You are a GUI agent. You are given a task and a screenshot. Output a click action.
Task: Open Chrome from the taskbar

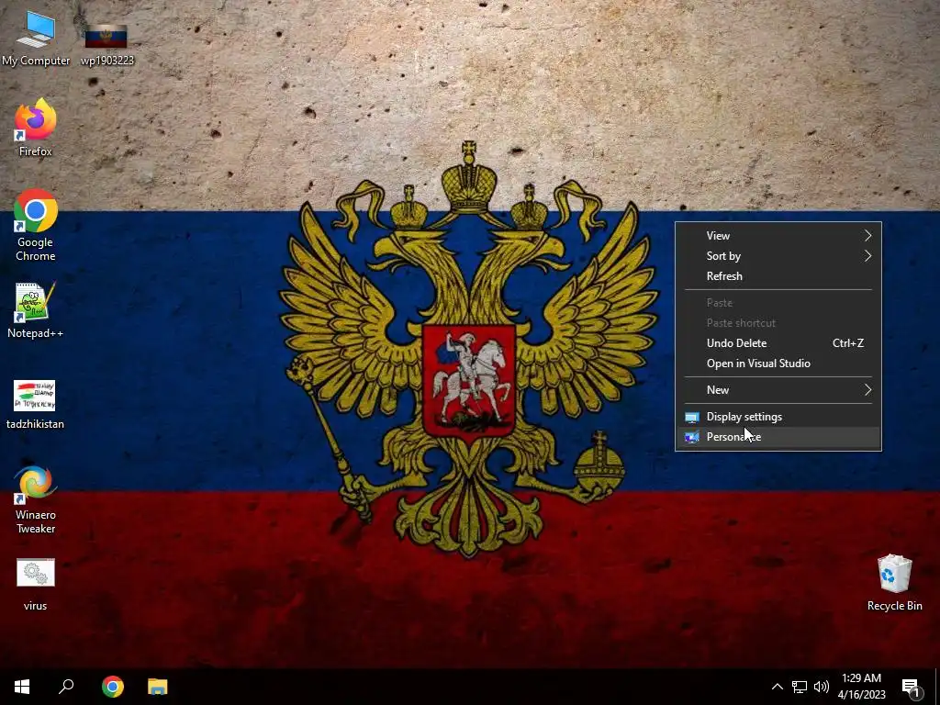point(113,687)
